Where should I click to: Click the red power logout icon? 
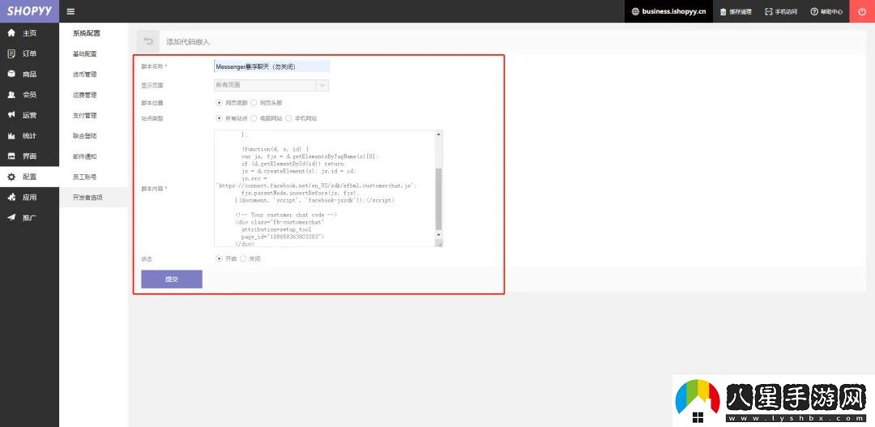click(861, 11)
